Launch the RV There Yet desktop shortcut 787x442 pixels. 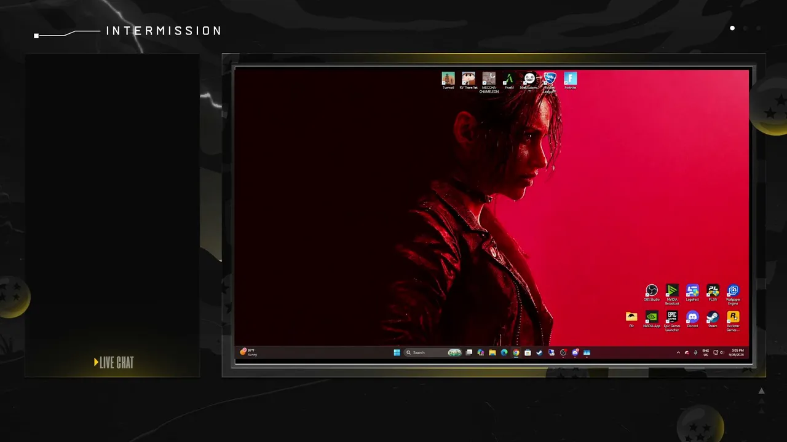pyautogui.click(x=469, y=80)
